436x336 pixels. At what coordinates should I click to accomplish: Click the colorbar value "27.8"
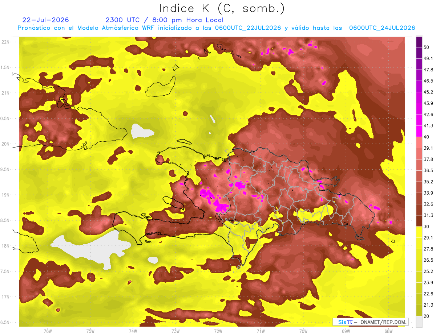428,249
